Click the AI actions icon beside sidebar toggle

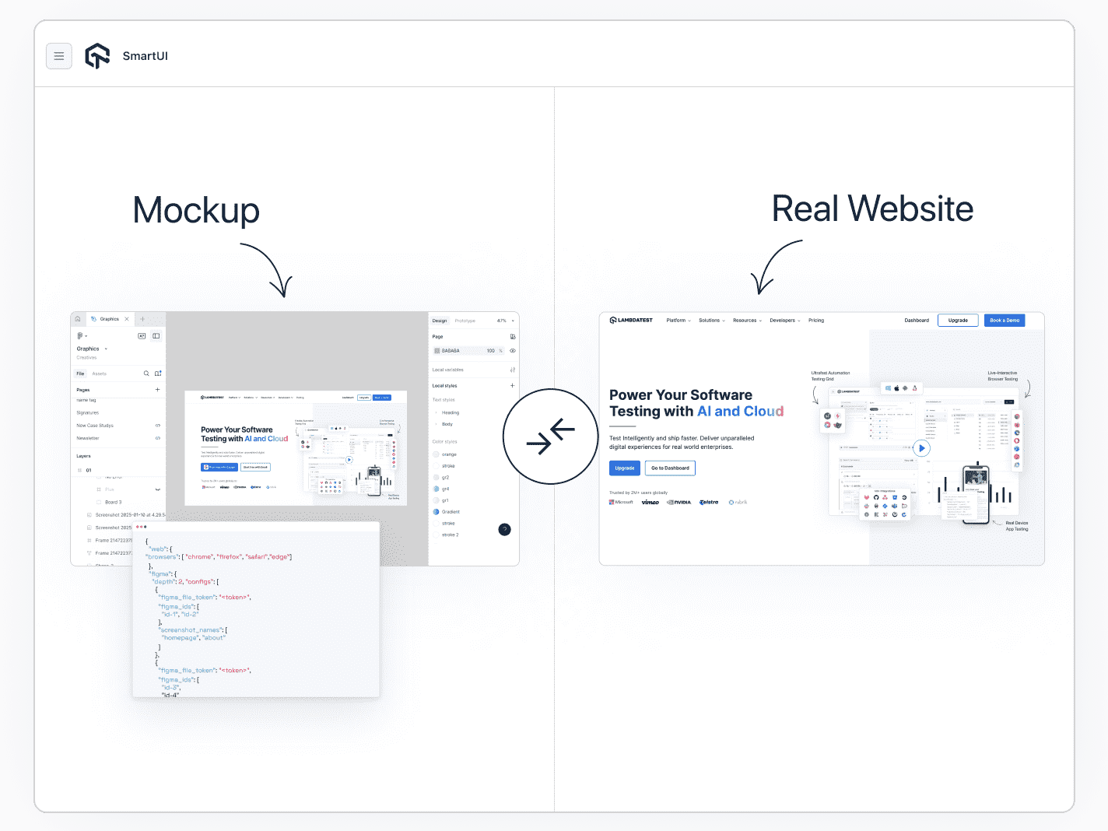[x=142, y=336]
